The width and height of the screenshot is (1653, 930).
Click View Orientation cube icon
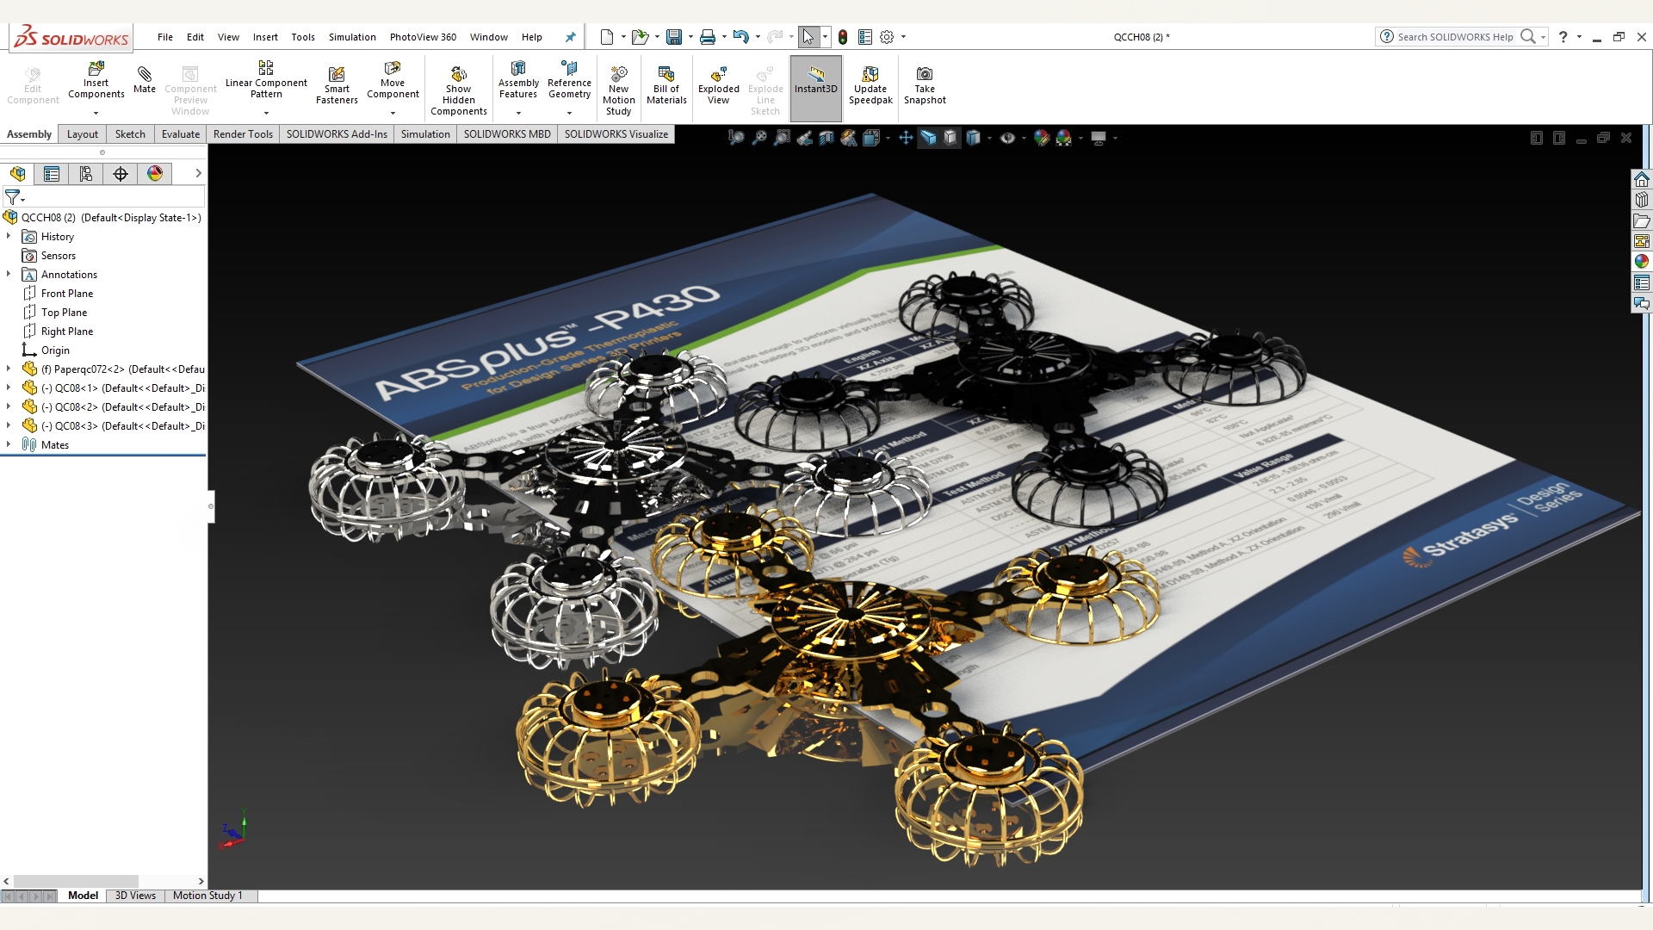pos(871,138)
